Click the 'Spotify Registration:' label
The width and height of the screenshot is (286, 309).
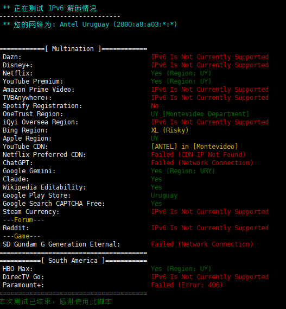[x=42, y=106]
